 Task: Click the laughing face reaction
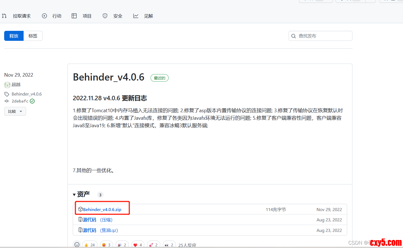(106, 245)
